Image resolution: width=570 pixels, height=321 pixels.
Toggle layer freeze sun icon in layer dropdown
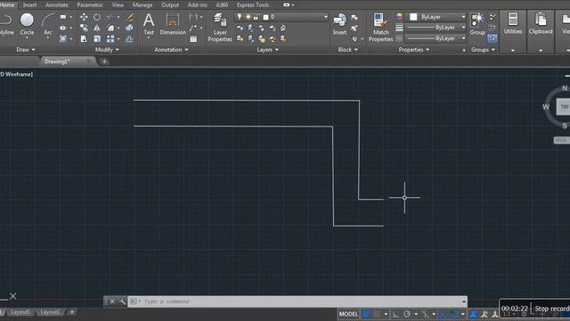coord(248,17)
